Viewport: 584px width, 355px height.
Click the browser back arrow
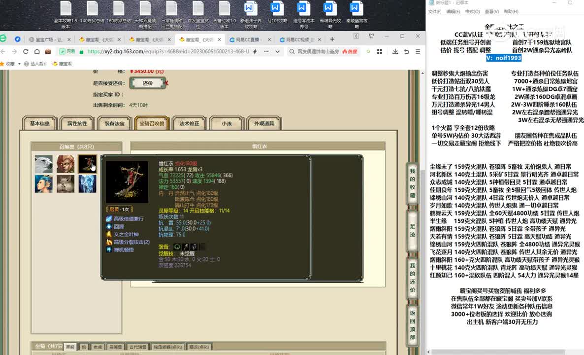[x=3, y=51]
